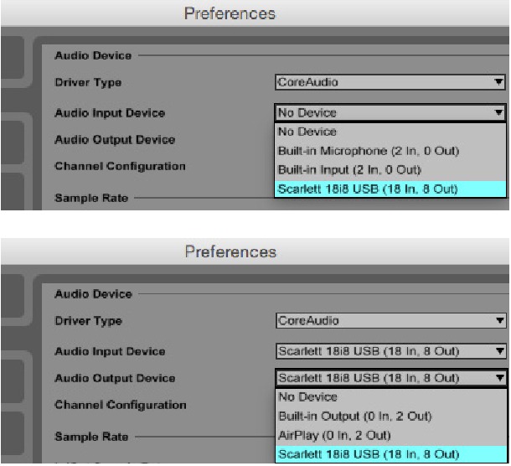Choose Built-in Microphone (2 In, 0 Out)
The image size is (511, 466).
coord(390,151)
